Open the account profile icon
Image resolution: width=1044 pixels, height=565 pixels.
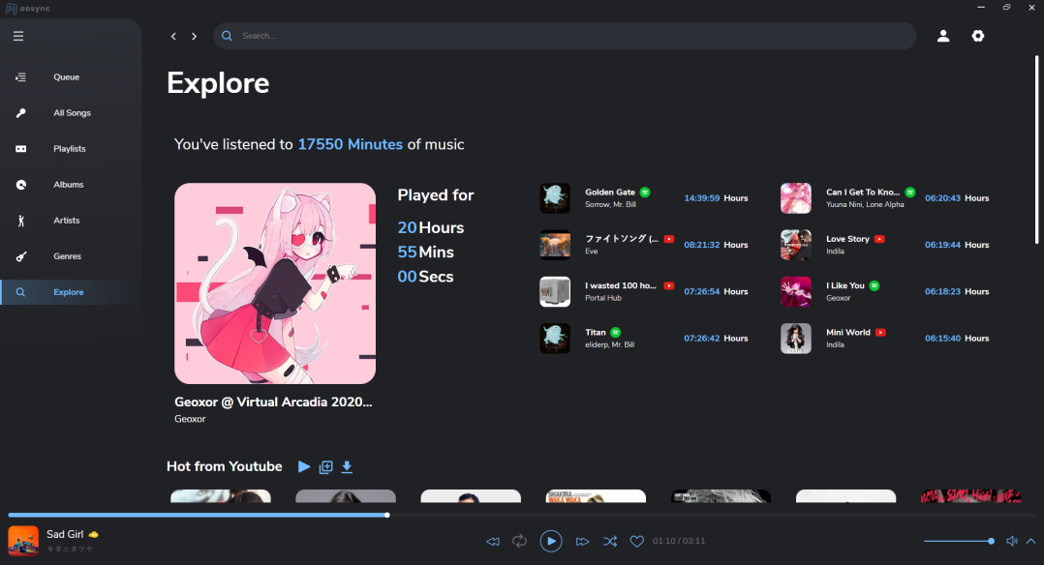click(943, 36)
